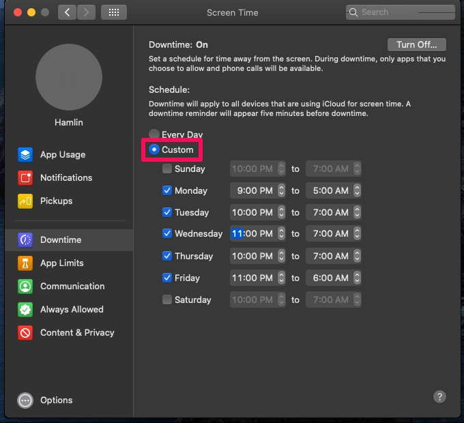Click Tuesday start time stepper arrows
464x423 pixels.
pos(281,212)
